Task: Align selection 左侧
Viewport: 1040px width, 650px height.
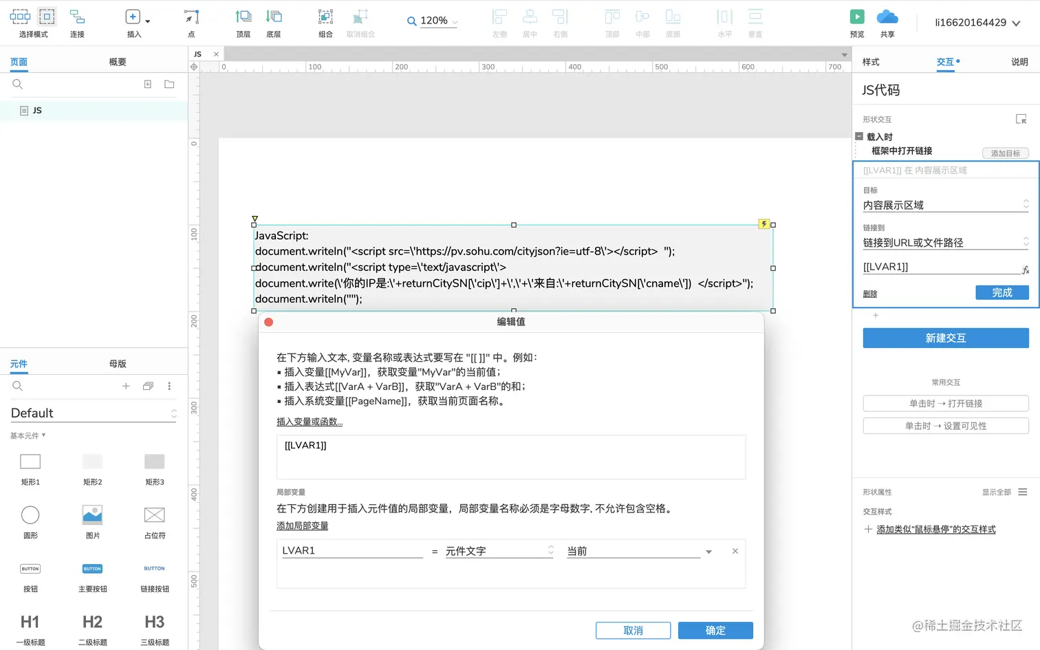Action: coord(499,22)
